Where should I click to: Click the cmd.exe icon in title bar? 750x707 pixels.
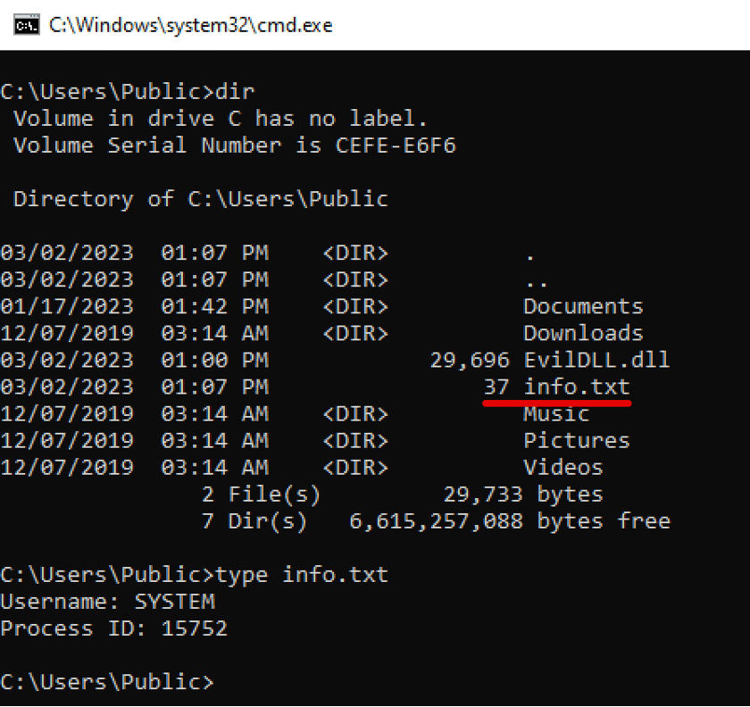26,25
